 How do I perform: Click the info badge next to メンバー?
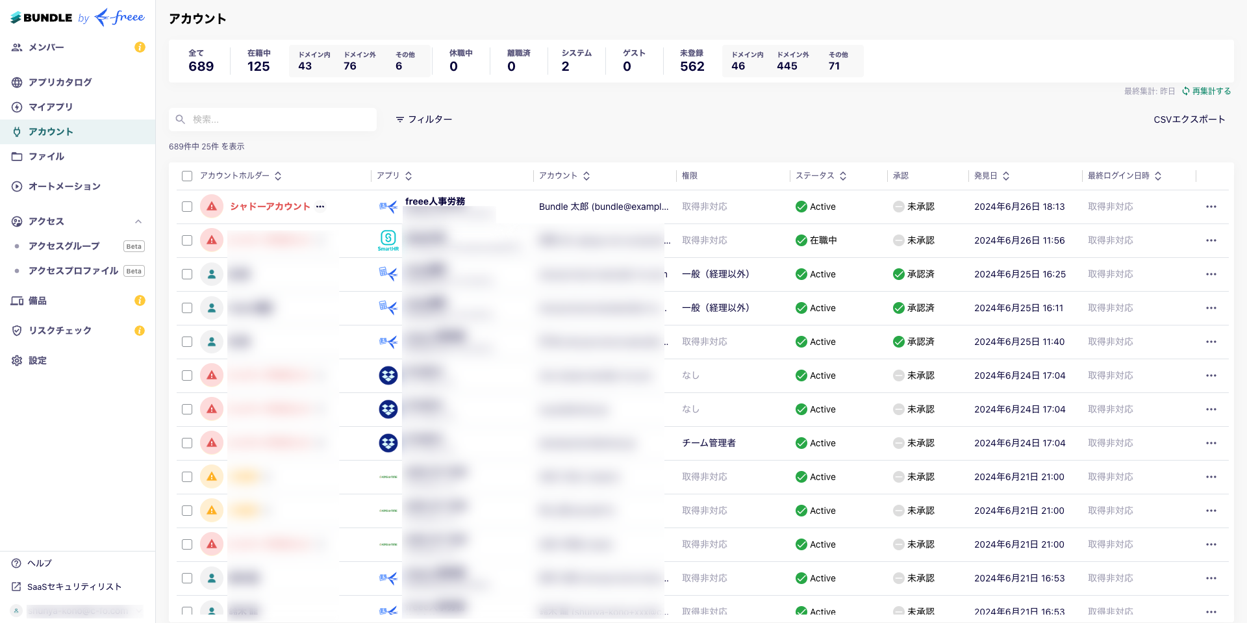pos(140,47)
